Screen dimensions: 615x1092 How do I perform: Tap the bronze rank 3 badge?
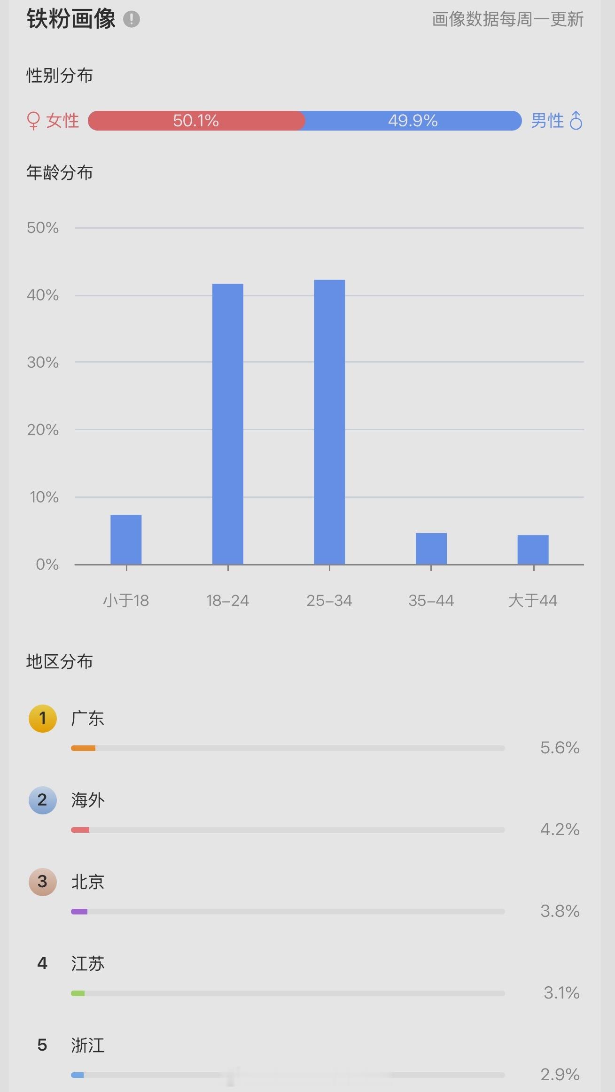click(x=43, y=882)
